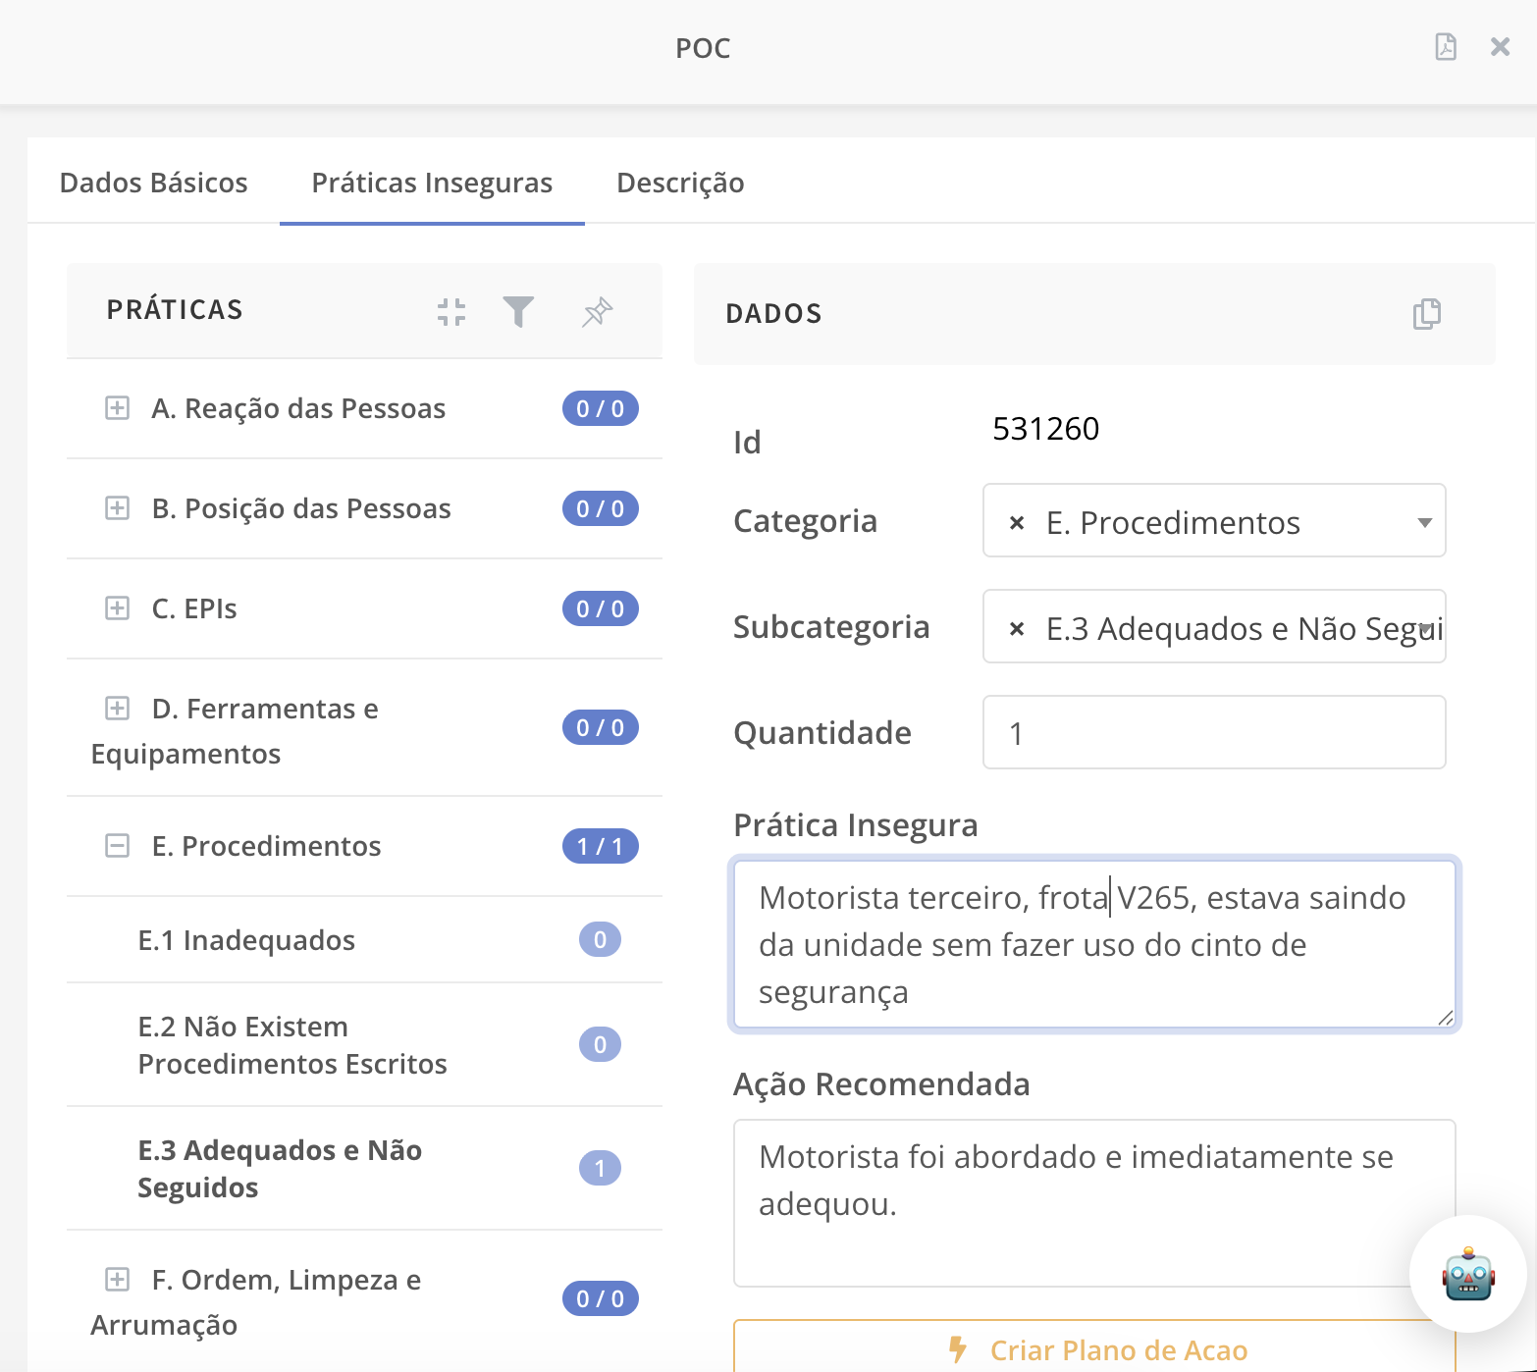1537x1372 pixels.
Task: Remove the E.3 Adequados subcategory tag
Action: click(x=1016, y=628)
